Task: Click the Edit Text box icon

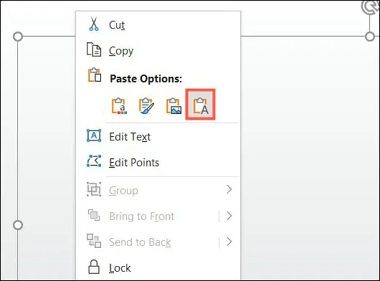Action: tap(94, 135)
